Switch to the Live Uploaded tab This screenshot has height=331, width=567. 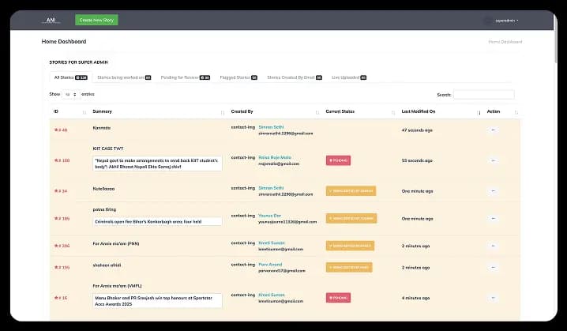[349, 77]
